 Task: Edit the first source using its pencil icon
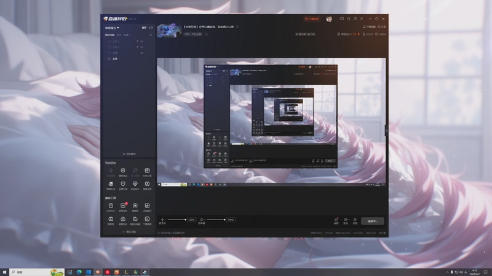(137, 41)
